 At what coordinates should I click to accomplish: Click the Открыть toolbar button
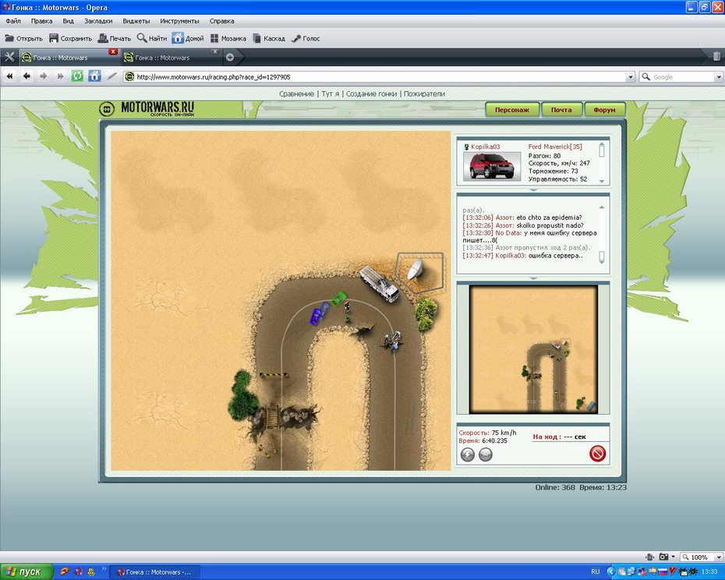tap(23, 38)
